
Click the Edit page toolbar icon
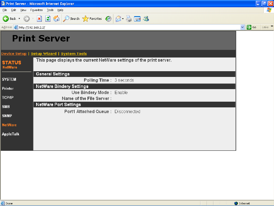point(137,19)
